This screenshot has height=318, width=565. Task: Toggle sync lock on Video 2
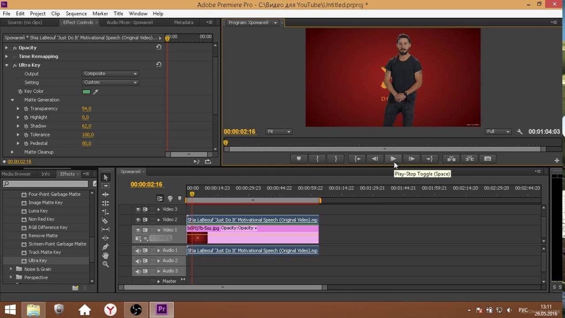pyautogui.click(x=145, y=220)
